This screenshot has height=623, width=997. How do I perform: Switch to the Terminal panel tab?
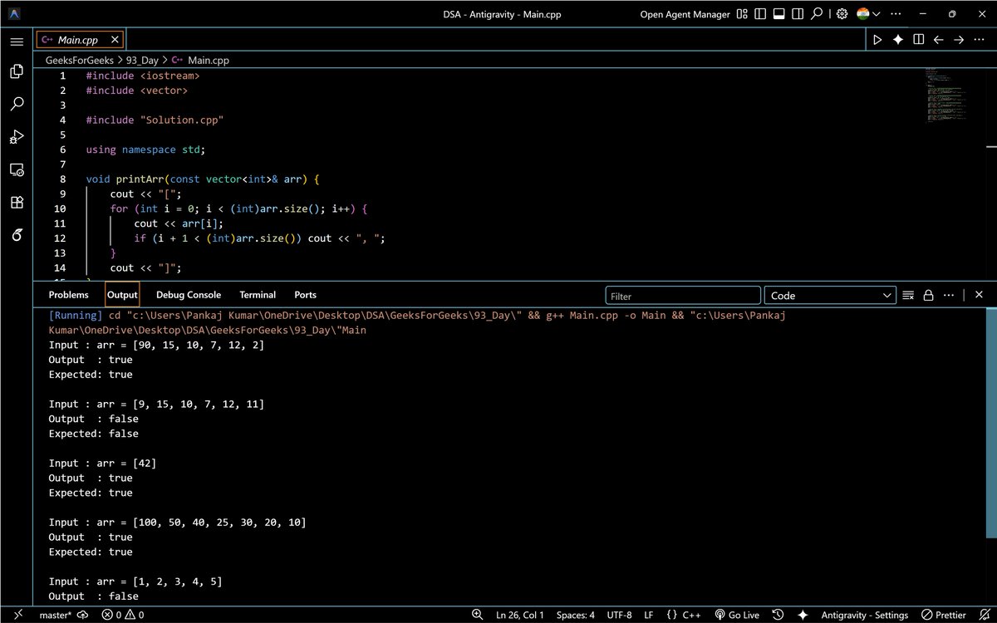pos(258,295)
